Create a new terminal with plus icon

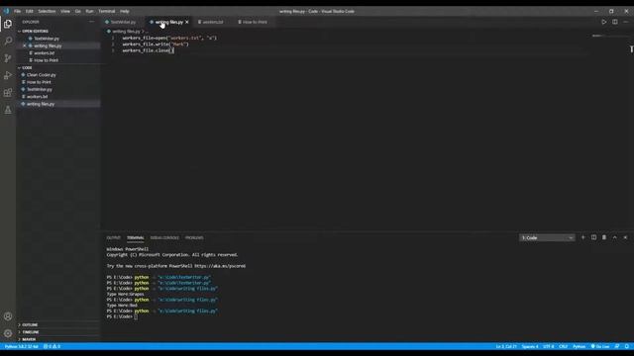pos(583,237)
